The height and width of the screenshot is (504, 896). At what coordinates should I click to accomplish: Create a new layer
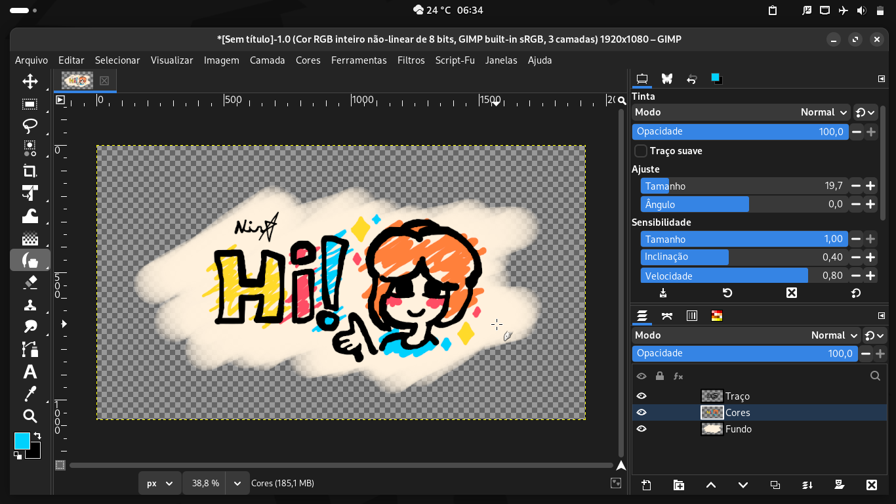point(646,485)
